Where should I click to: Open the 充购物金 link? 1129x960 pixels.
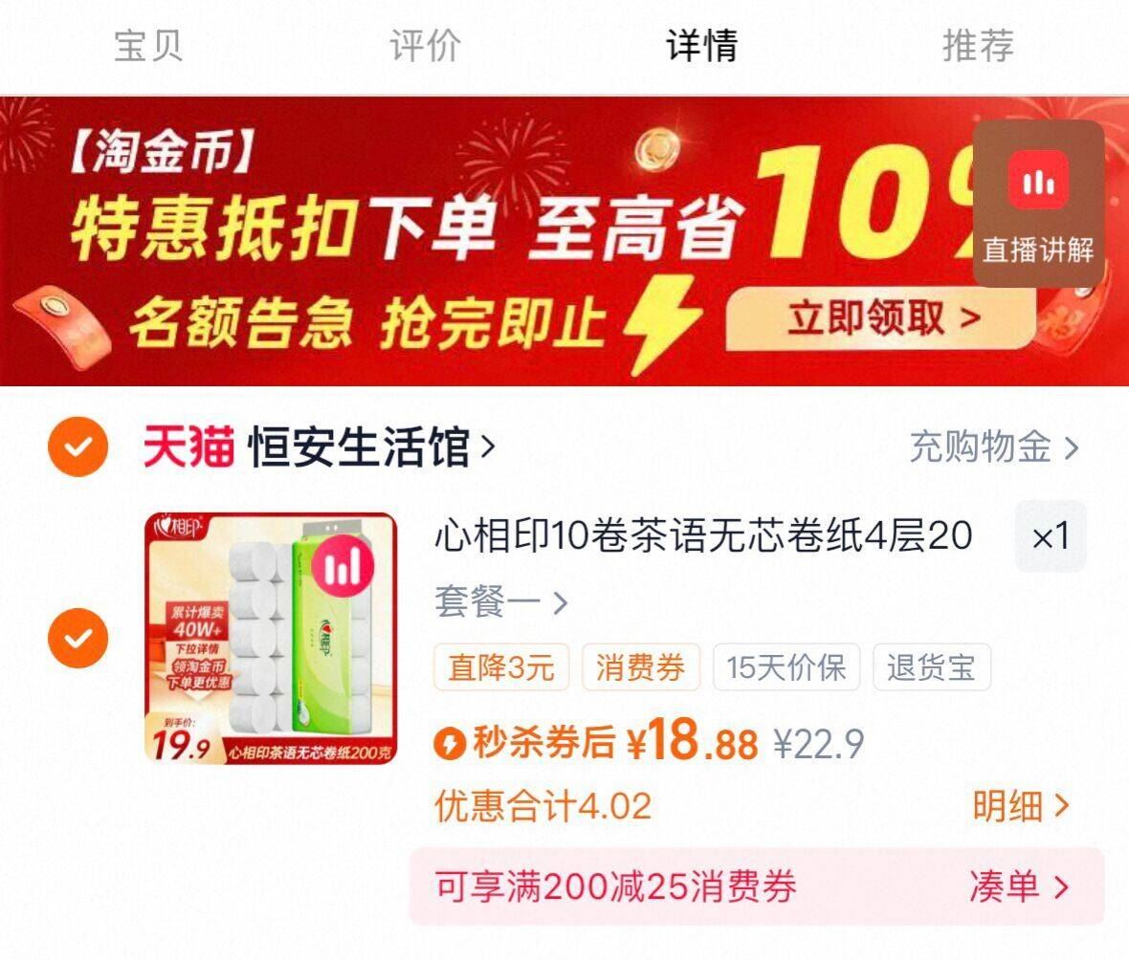point(994,447)
